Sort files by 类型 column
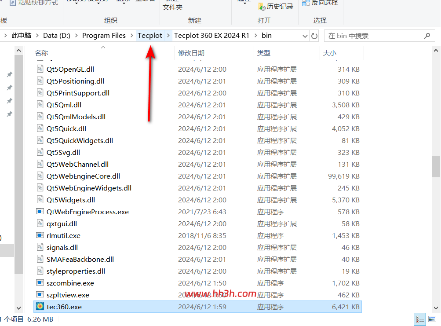This screenshot has width=441, height=326. tap(263, 53)
